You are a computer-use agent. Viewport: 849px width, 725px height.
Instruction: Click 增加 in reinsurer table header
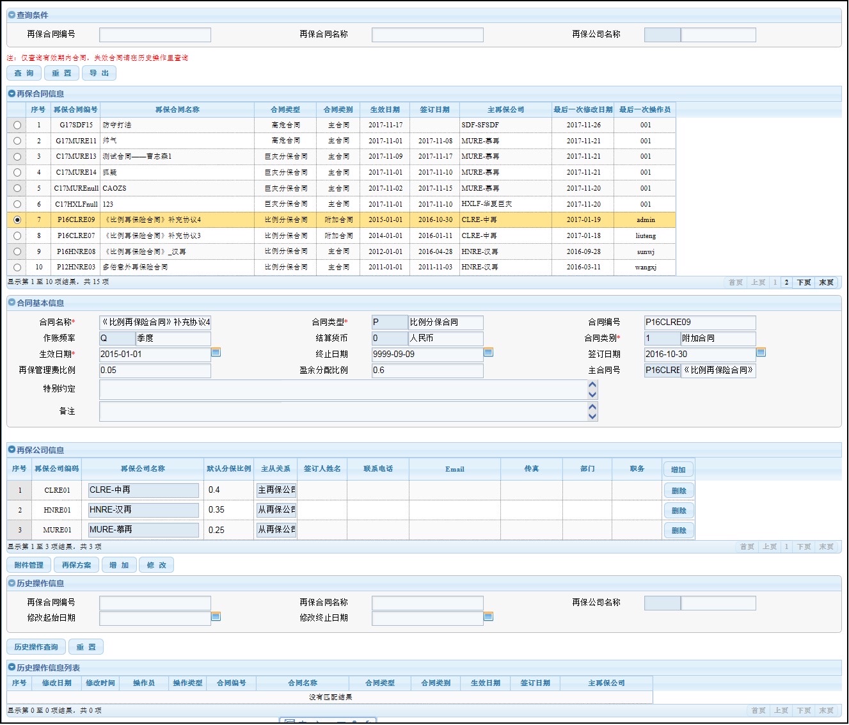click(x=678, y=470)
